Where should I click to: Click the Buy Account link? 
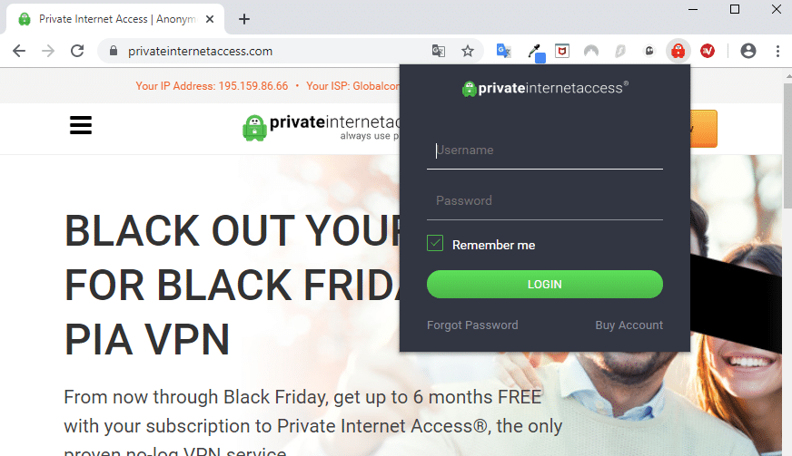click(629, 325)
